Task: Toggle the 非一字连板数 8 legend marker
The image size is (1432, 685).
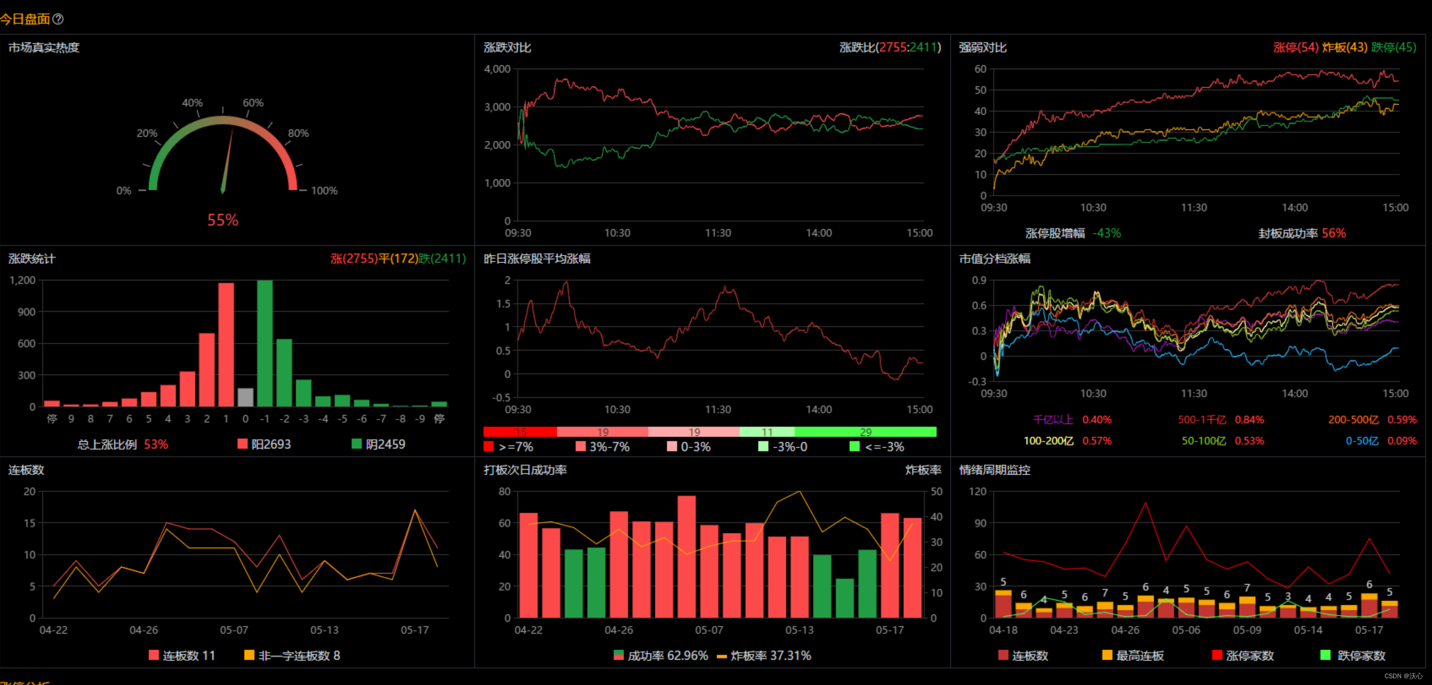Action: coord(249,655)
